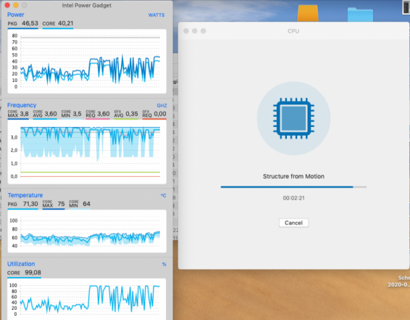Click the GFX AVG frequency legend

(126, 114)
